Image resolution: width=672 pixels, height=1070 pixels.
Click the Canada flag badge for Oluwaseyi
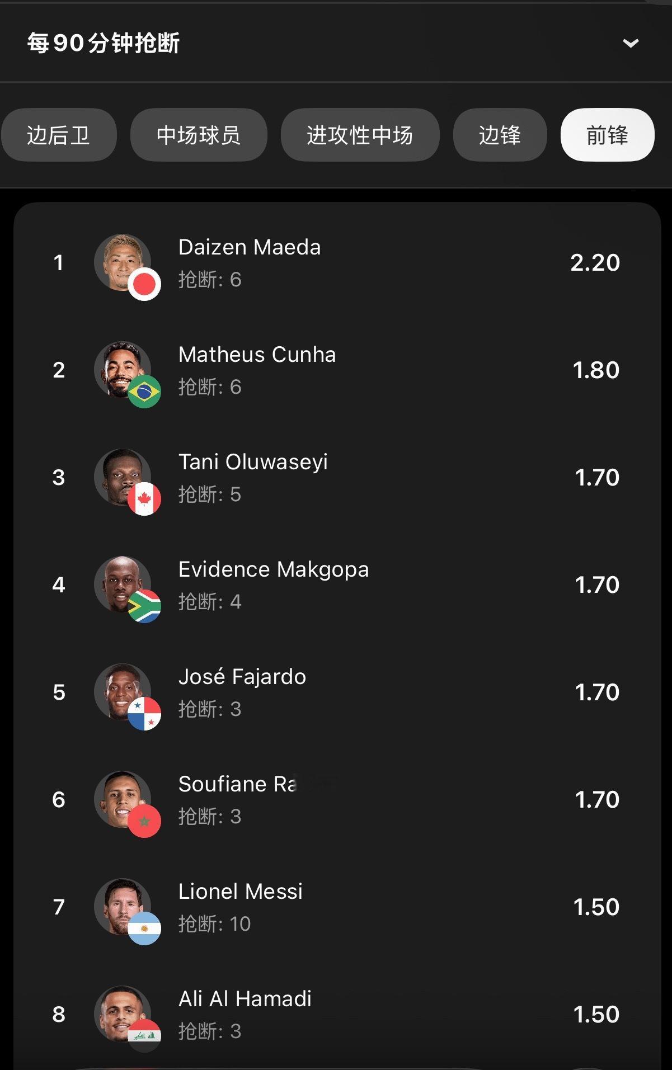click(144, 499)
